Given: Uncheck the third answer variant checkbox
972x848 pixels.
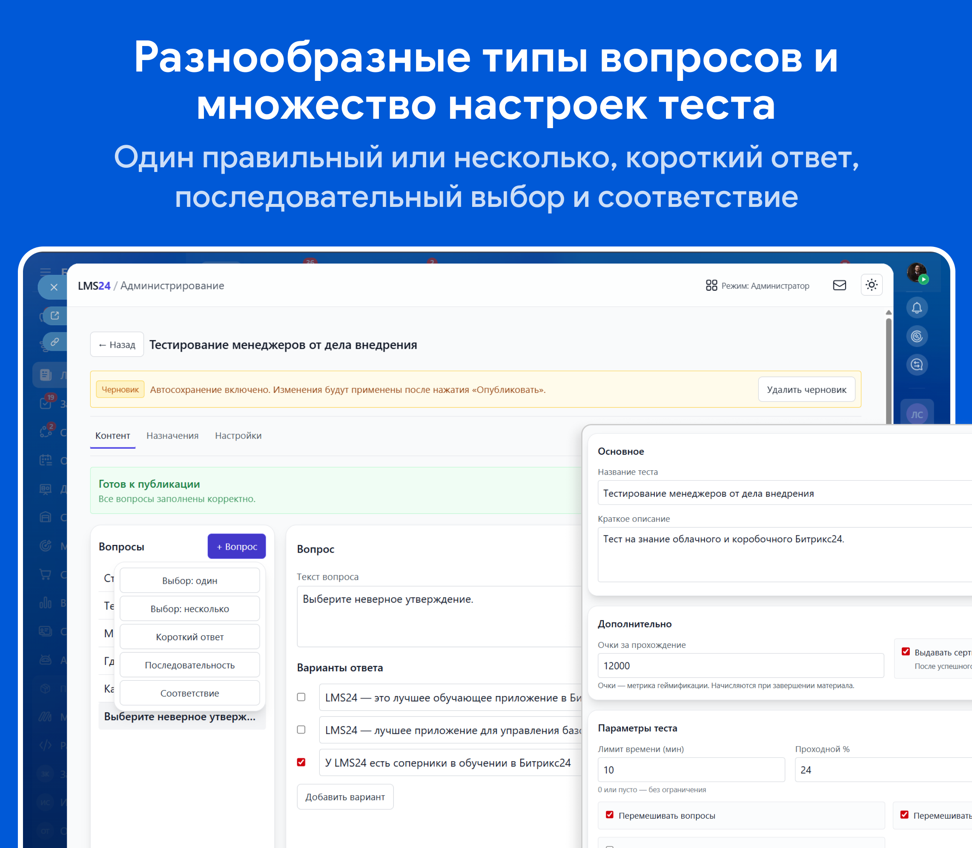Looking at the screenshot, I should coord(301,762).
